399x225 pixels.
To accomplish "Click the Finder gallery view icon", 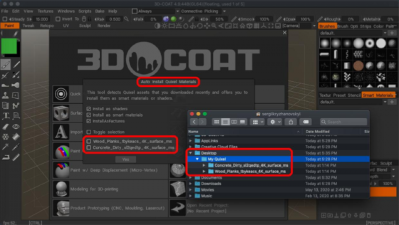I will [x=242, y=122].
